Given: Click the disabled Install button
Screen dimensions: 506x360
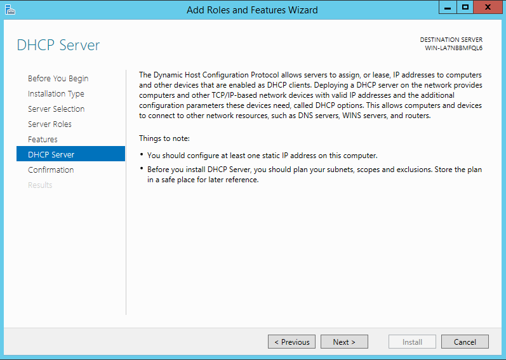Looking at the screenshot, I should 413,342.
